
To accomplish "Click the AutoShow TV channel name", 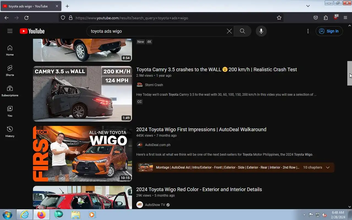I will click(155, 205).
